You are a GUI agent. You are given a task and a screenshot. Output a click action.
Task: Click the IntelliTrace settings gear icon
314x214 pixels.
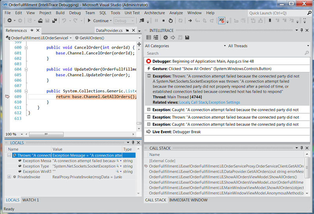(166, 38)
